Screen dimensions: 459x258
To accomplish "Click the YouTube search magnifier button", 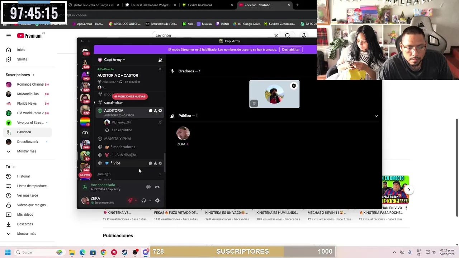I will pyautogui.click(x=288, y=35).
